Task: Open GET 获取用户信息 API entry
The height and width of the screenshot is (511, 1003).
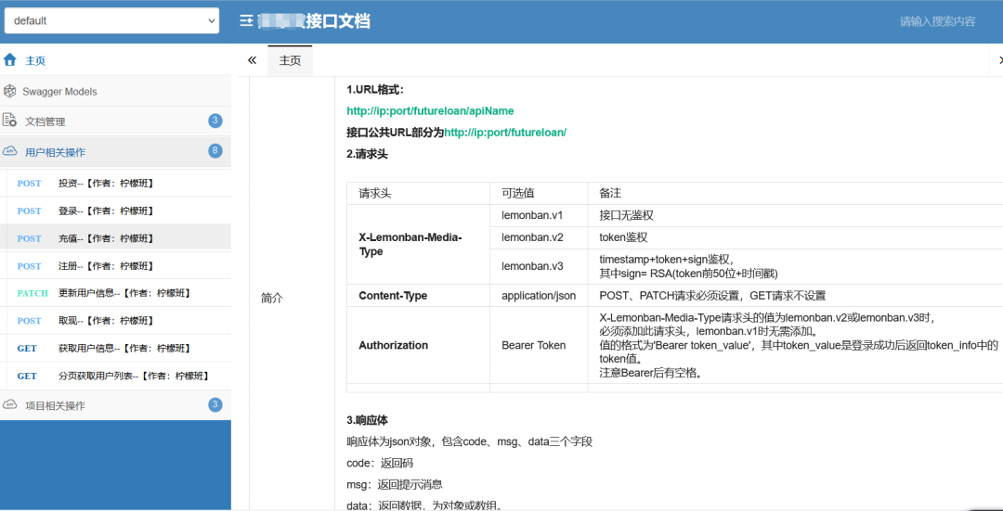Action: click(x=115, y=348)
